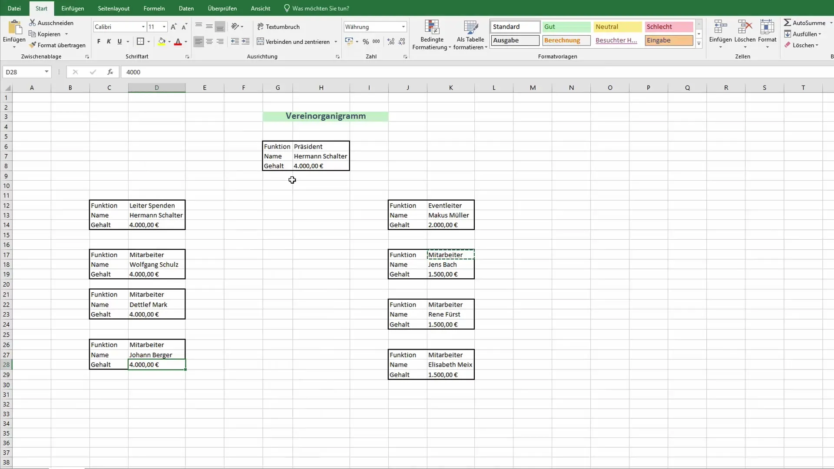834x469 pixels.
Task: Remove a decimal place
Action: (x=402, y=42)
